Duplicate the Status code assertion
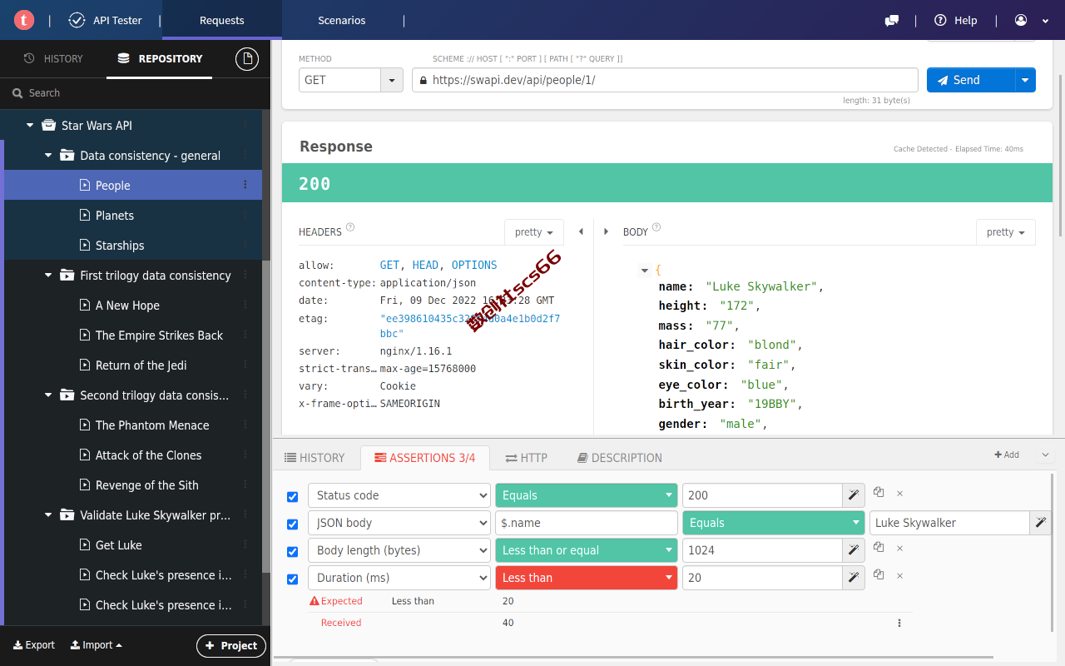This screenshot has height=666, width=1065. click(879, 493)
